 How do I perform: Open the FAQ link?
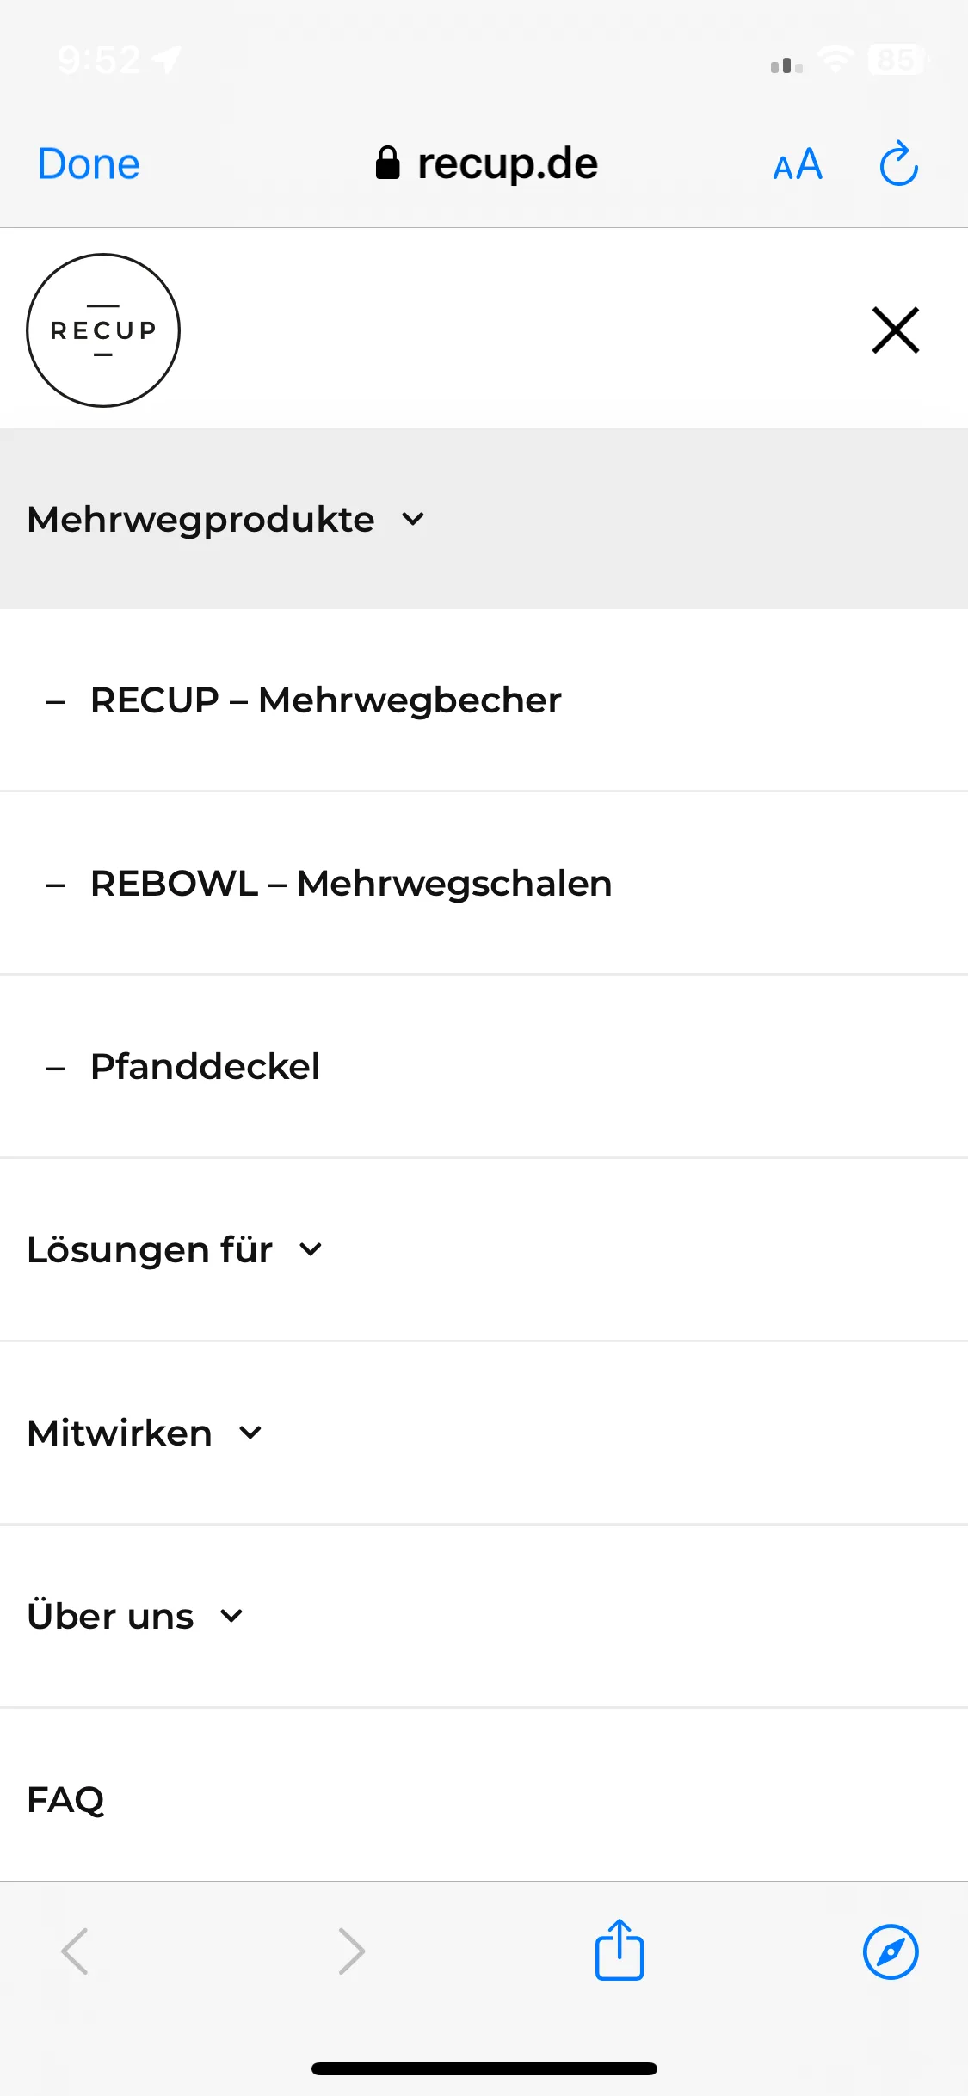tap(65, 1799)
